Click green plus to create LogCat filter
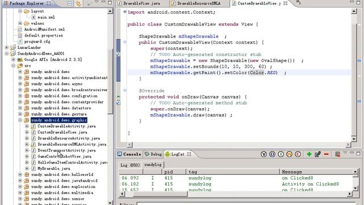The image size is (364, 205). click(309, 154)
